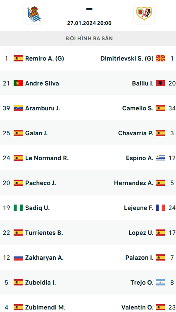The image size is (176, 312).
Task: Click the match date 27.01.2024 20:00
Action: point(89,23)
